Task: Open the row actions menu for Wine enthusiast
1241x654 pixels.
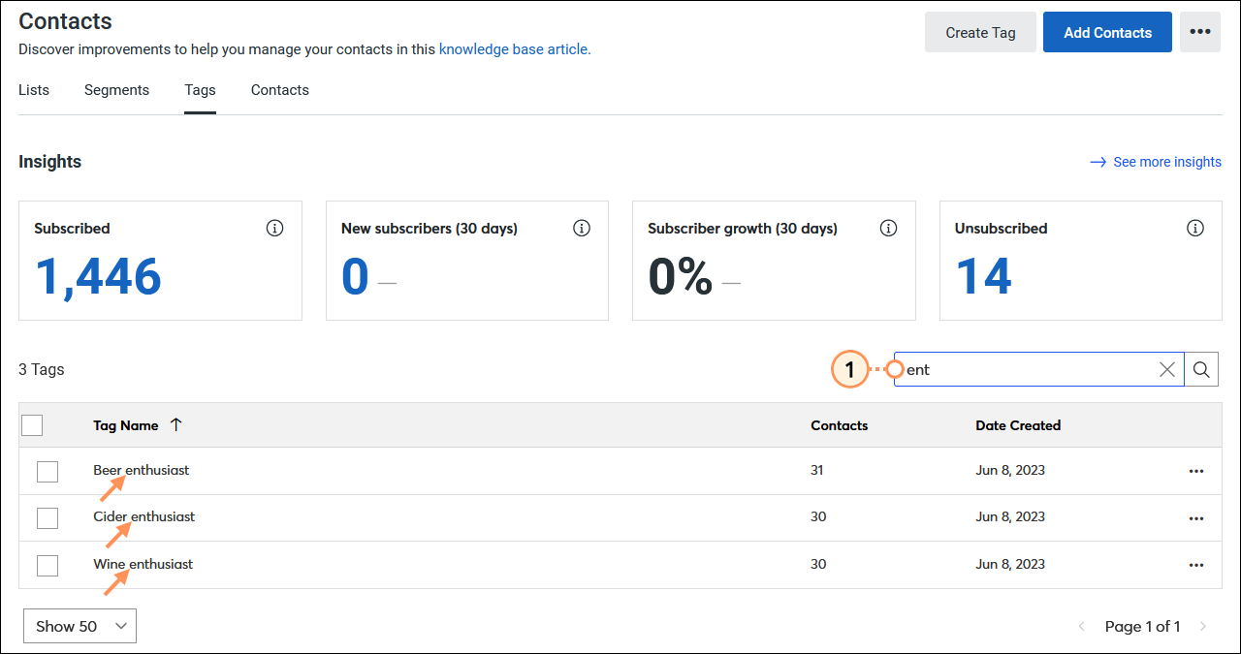Action: coord(1196,565)
